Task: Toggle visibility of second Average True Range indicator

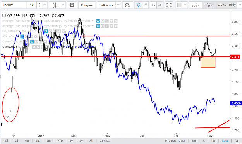Action: click(98, 26)
